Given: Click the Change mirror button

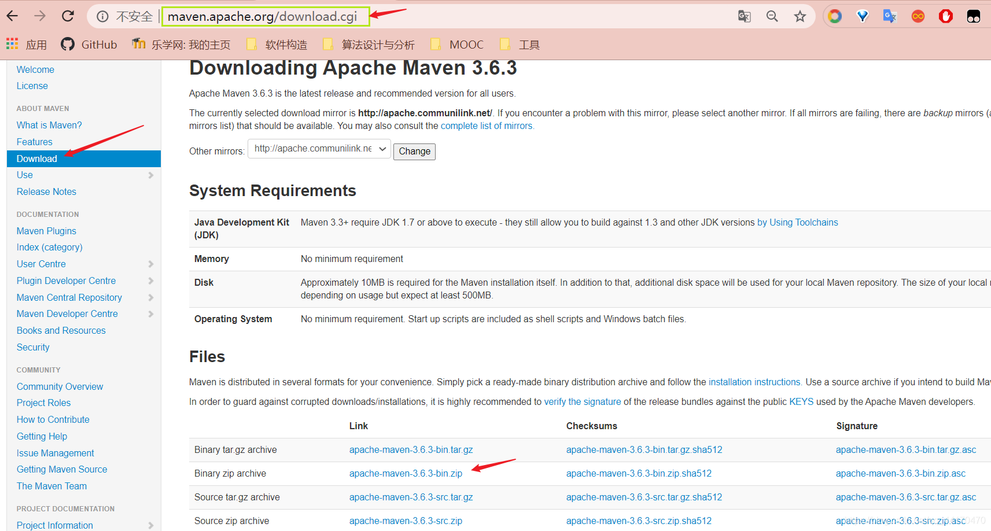Looking at the screenshot, I should [x=414, y=152].
